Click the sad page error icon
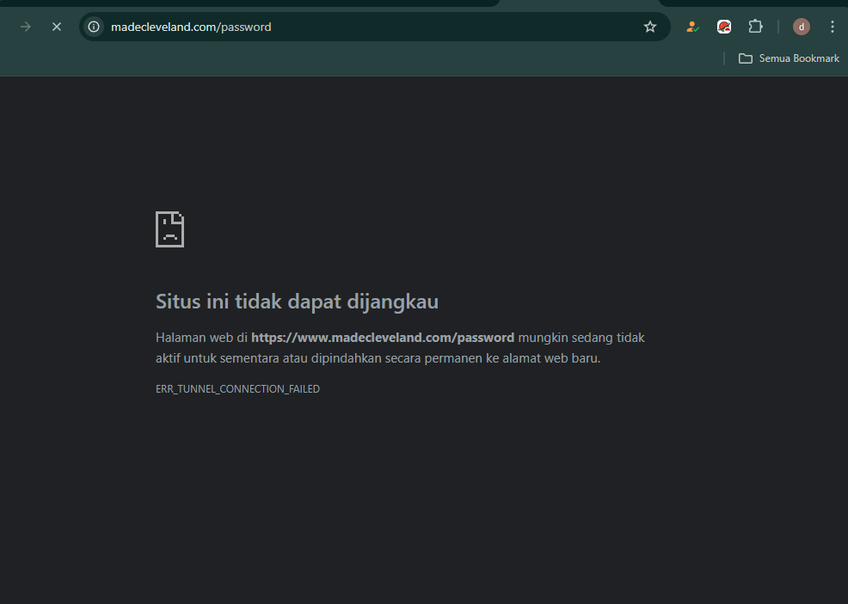The width and height of the screenshot is (848, 604). coord(169,229)
